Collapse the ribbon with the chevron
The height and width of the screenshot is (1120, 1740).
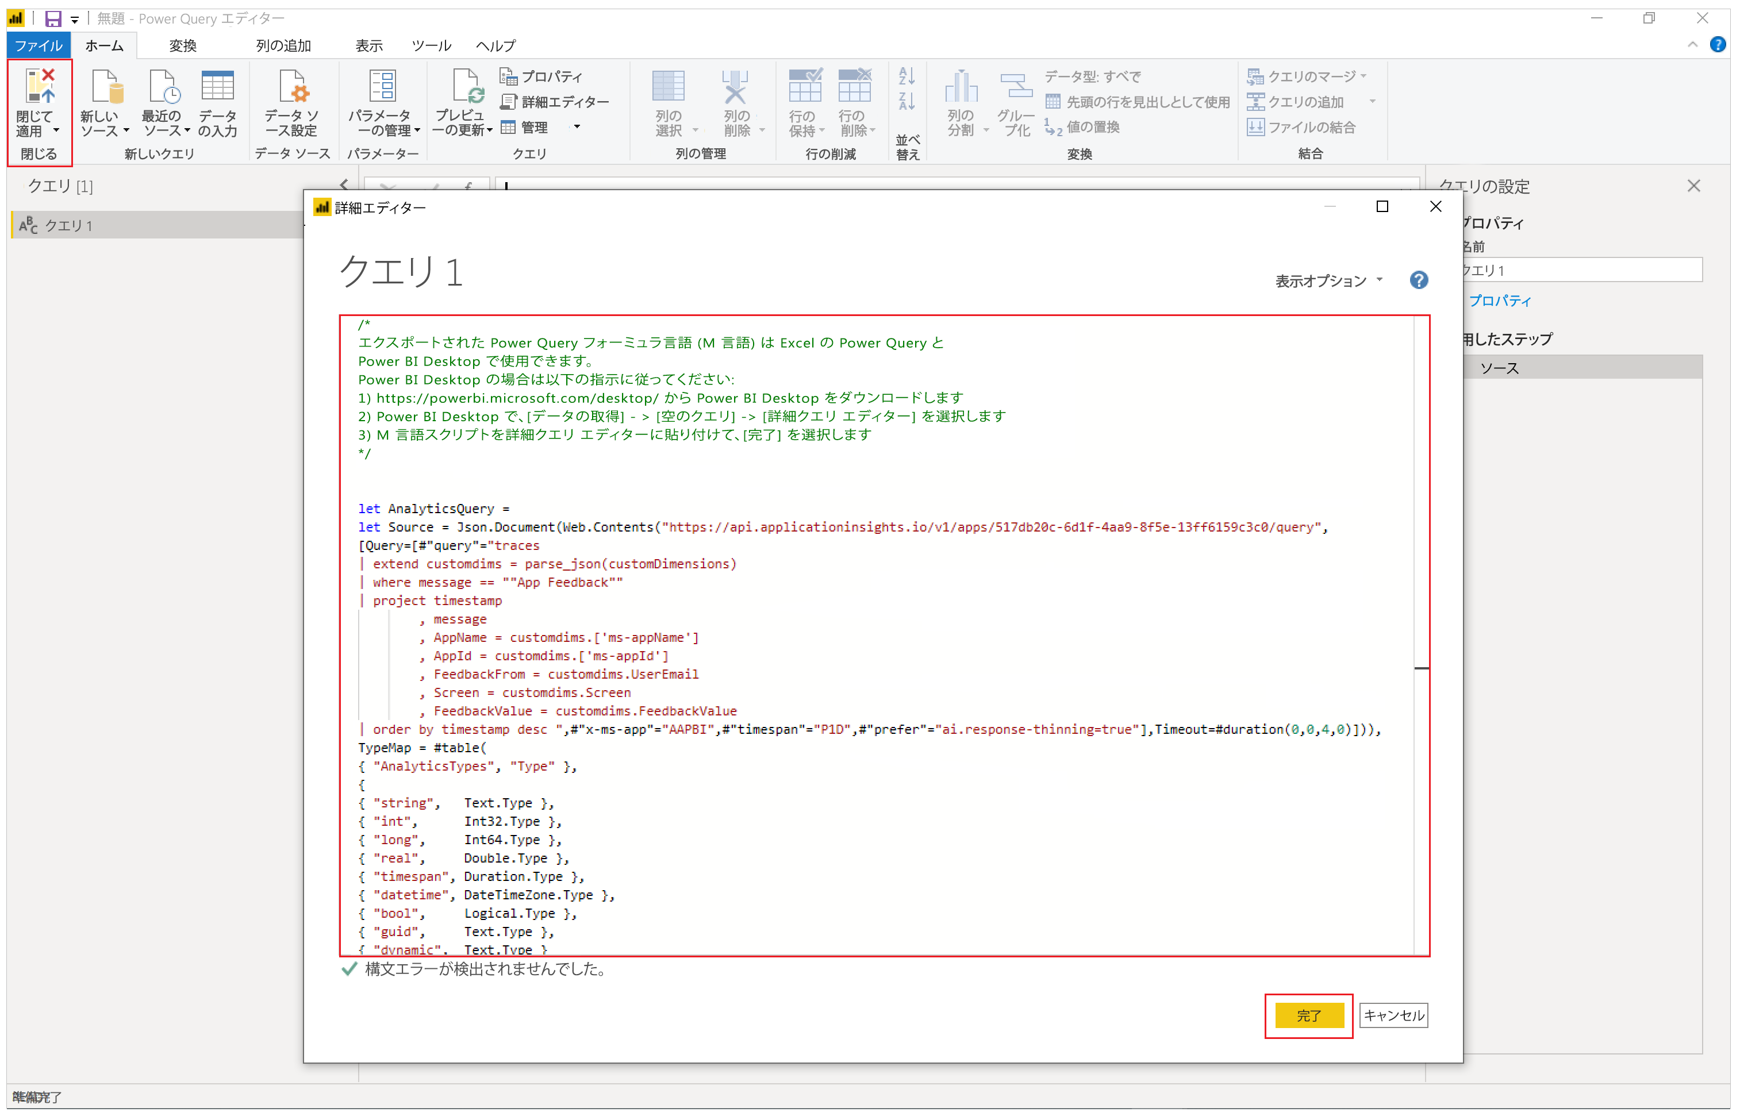point(1693,45)
